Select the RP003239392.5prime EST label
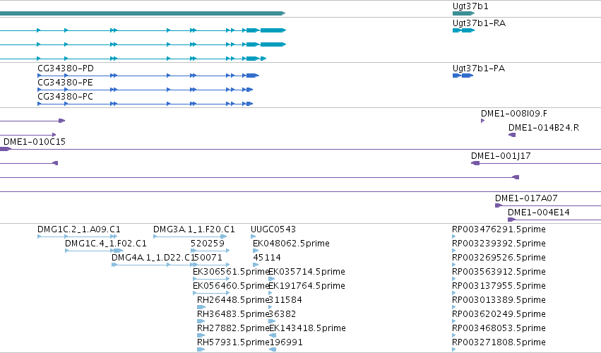This screenshot has height=353, width=601. click(499, 244)
